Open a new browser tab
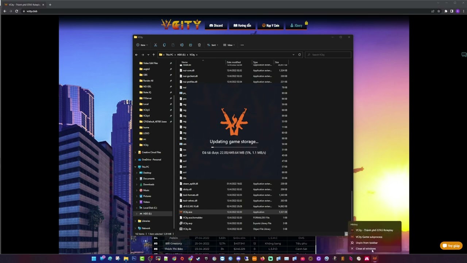Screen dimensions: 467x263 [x=50, y=5]
